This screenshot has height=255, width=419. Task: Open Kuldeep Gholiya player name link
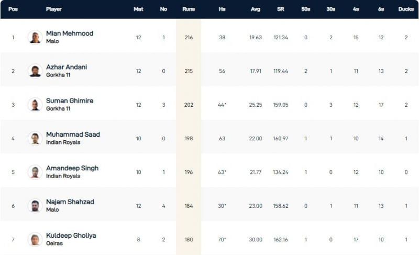71,236
